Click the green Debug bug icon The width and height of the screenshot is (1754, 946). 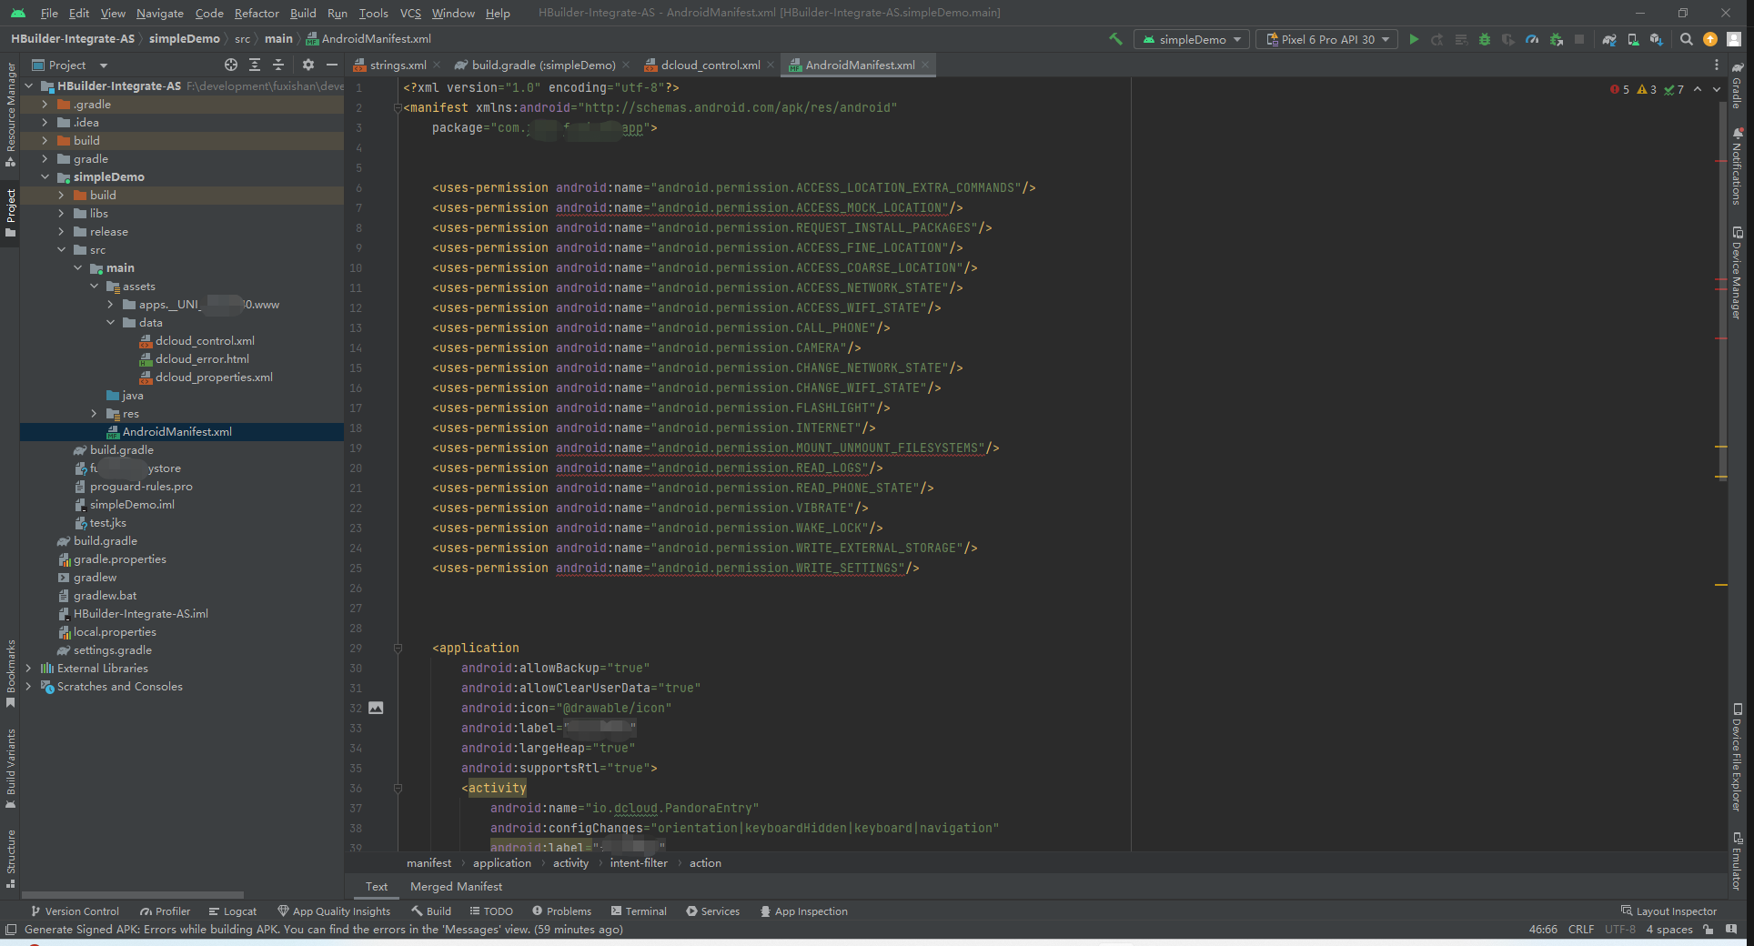1485,39
